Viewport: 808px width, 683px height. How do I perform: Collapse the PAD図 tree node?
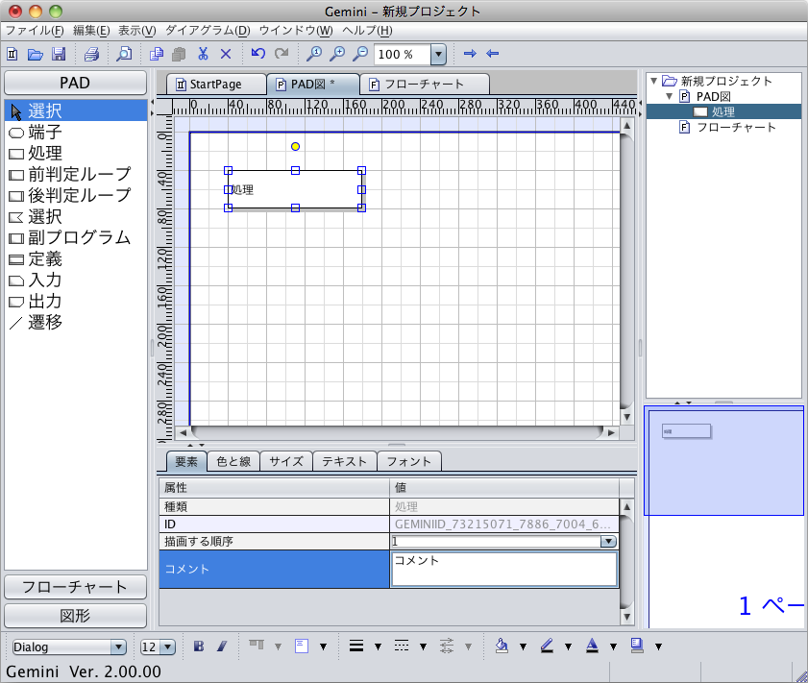[x=670, y=96]
